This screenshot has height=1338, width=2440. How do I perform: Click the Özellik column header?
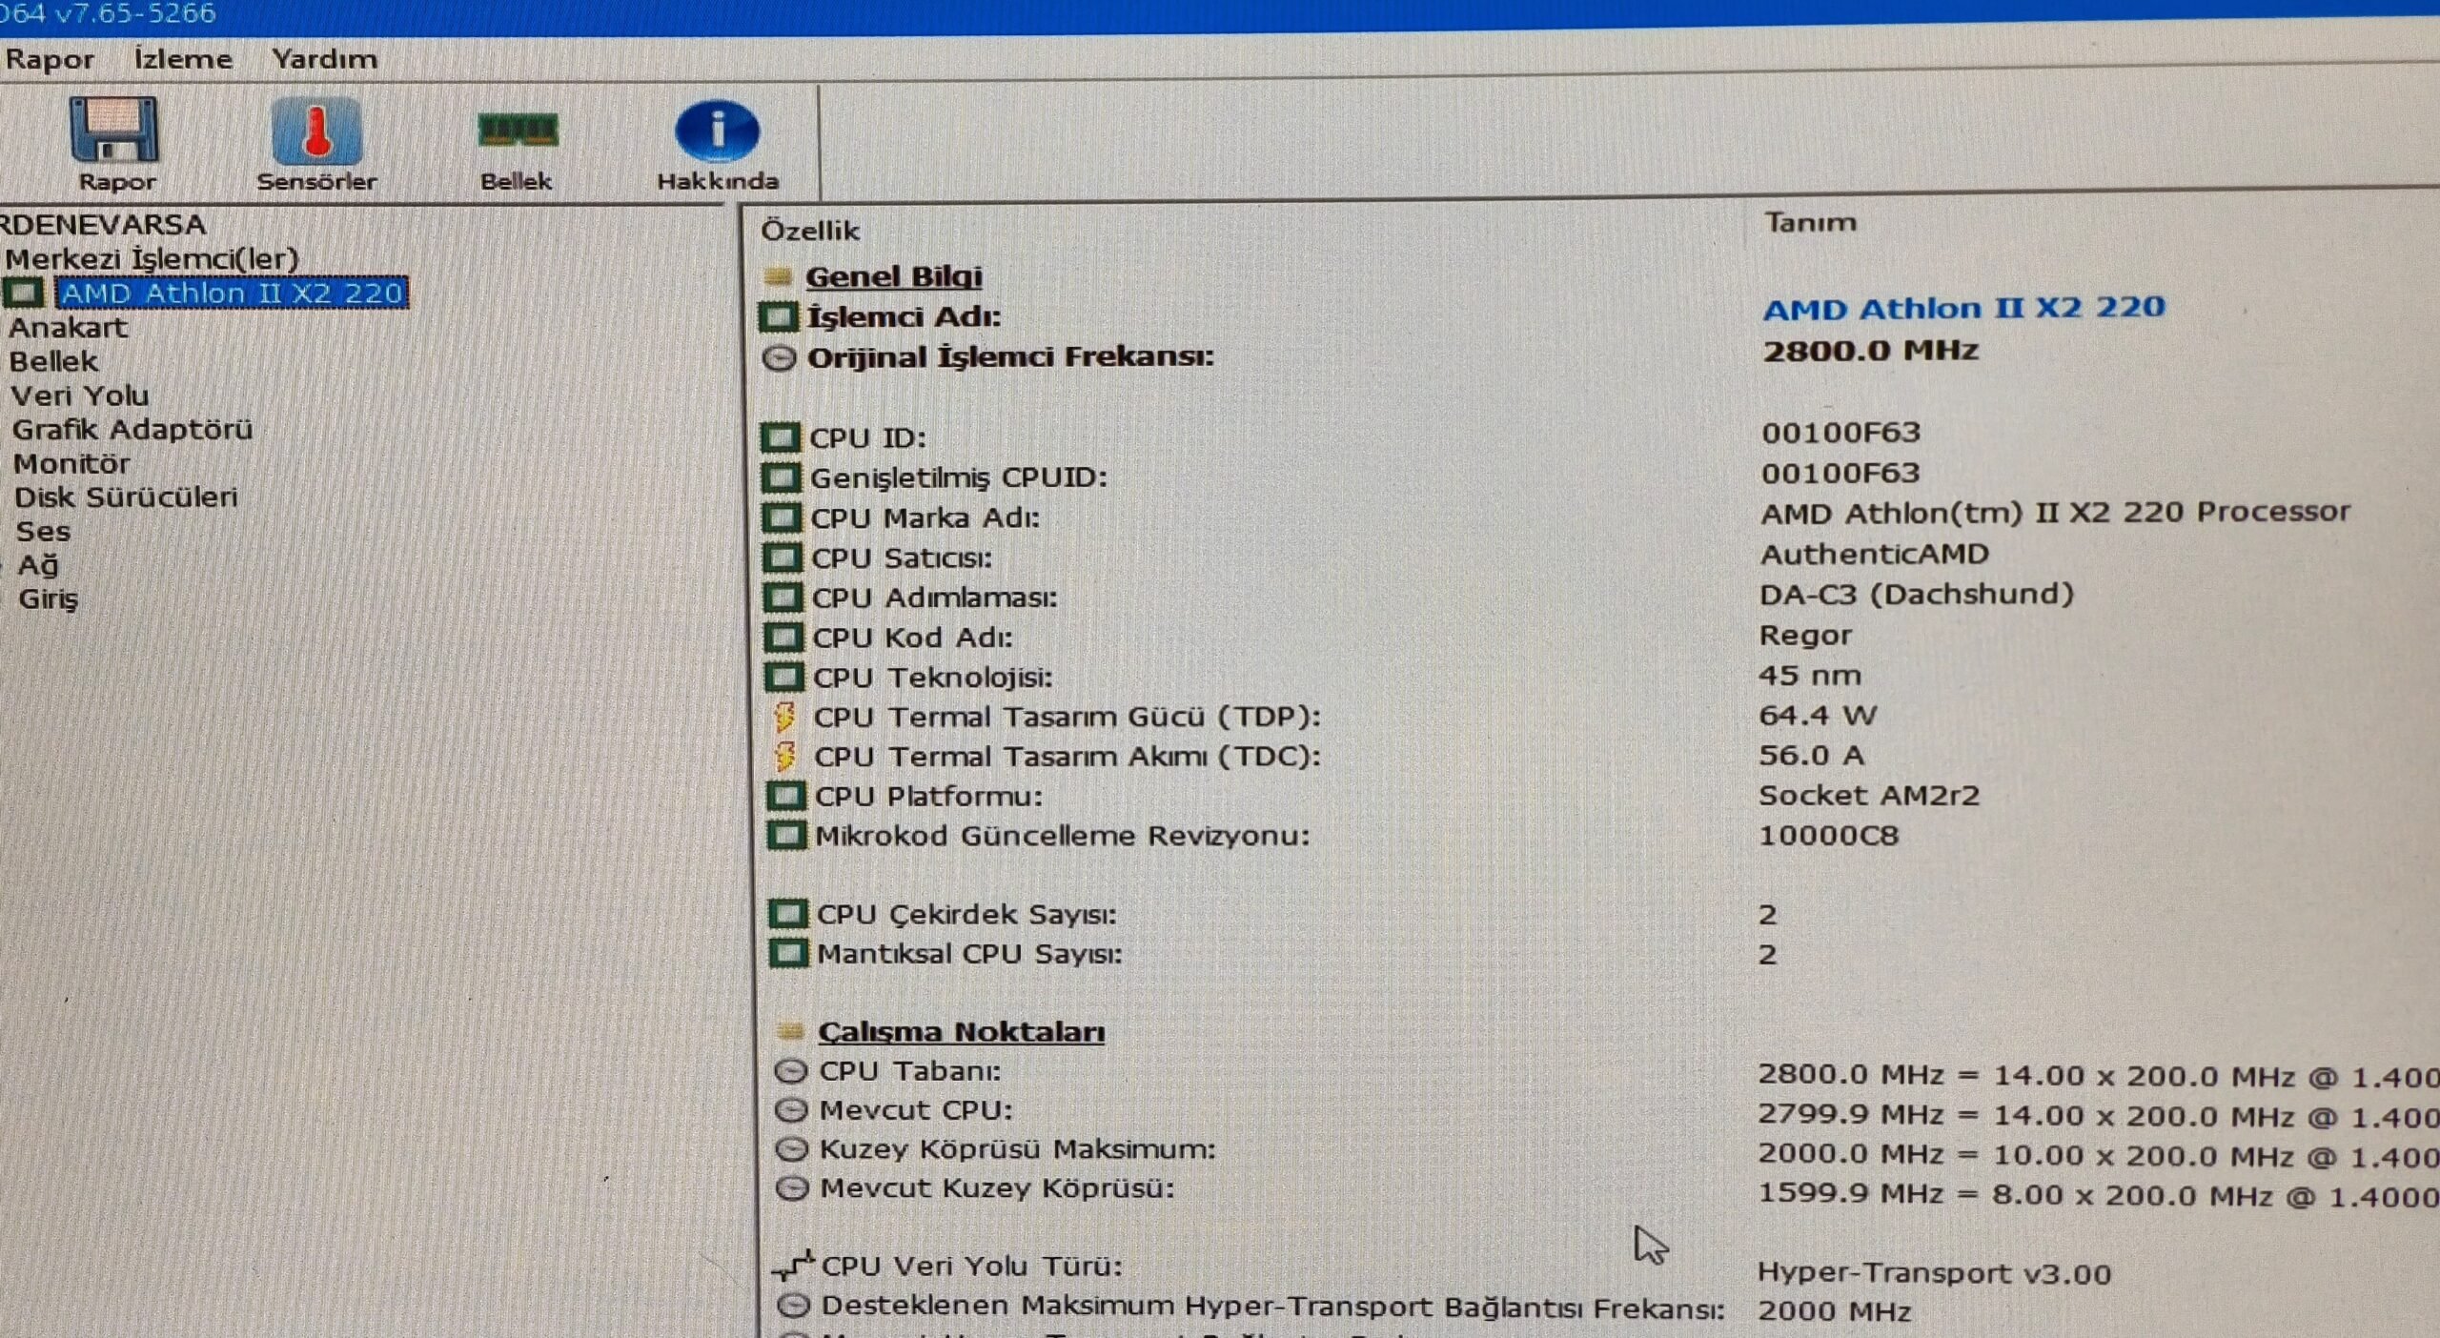click(810, 231)
